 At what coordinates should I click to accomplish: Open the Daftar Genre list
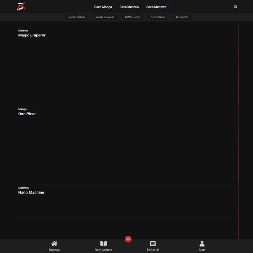(158, 17)
